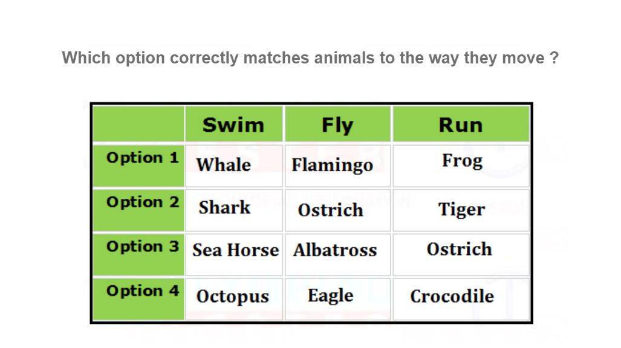The image size is (621, 348).
Task: Pick the Option 4 row label
Action: [142, 291]
